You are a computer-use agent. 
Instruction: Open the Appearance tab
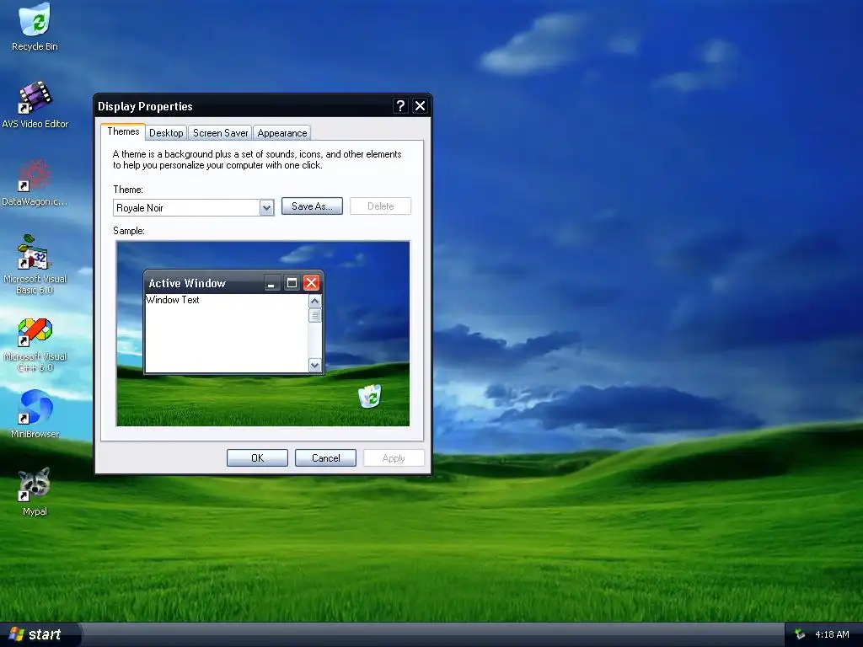pos(282,132)
